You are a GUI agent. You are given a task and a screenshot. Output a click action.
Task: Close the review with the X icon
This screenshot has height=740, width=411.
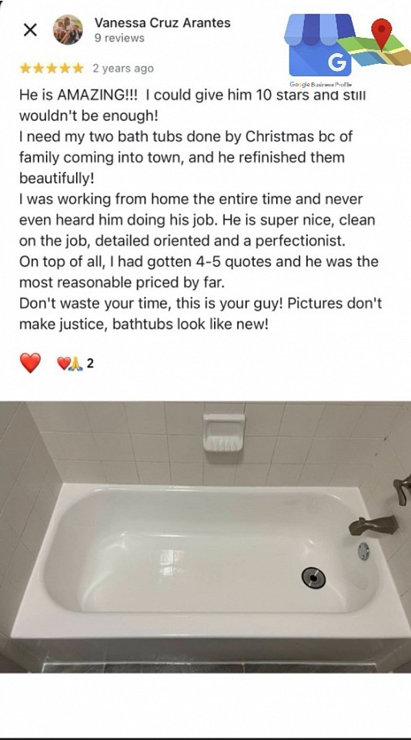pos(30,30)
